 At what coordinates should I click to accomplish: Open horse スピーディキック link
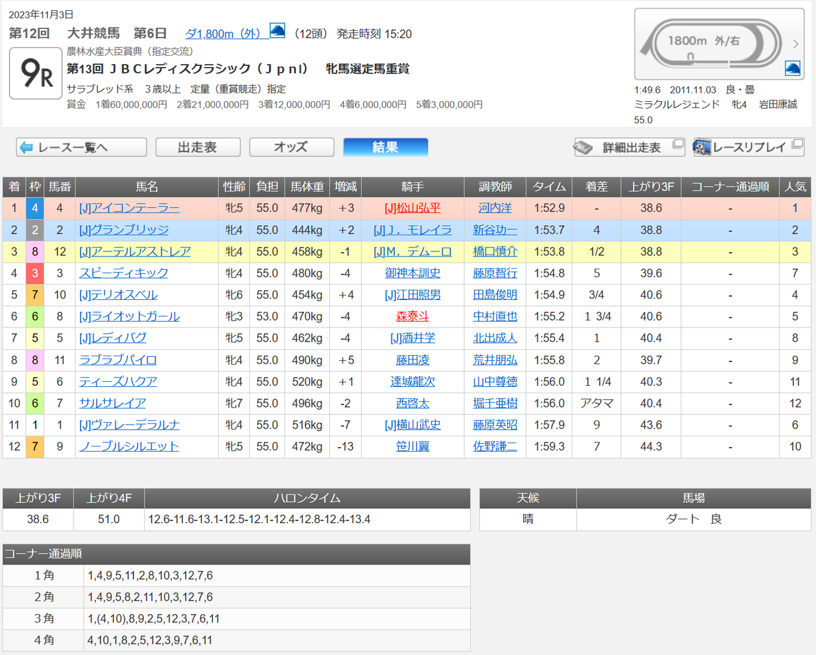[x=123, y=273]
